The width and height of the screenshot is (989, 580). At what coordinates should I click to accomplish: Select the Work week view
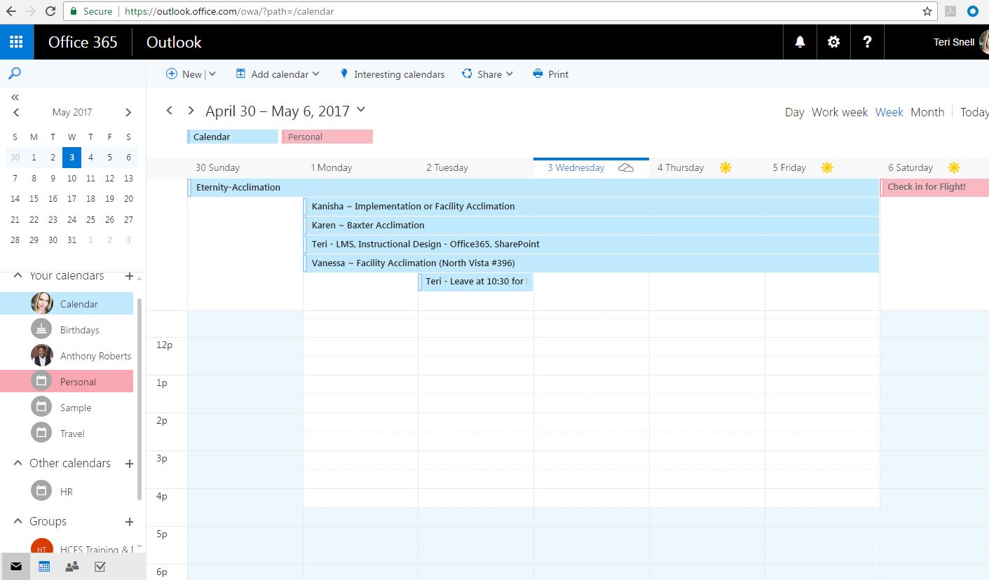pyautogui.click(x=839, y=112)
